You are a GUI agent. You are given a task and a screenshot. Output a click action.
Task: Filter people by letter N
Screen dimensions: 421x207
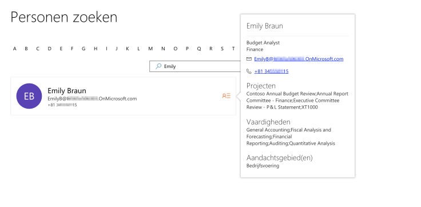click(x=163, y=49)
